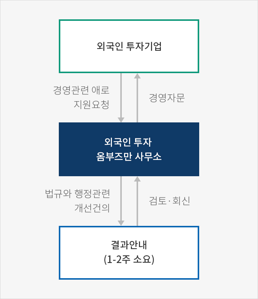Screen dimensions: 258x299
Task: Click the 외국인 투자 text in blue box
Action: [128, 142]
